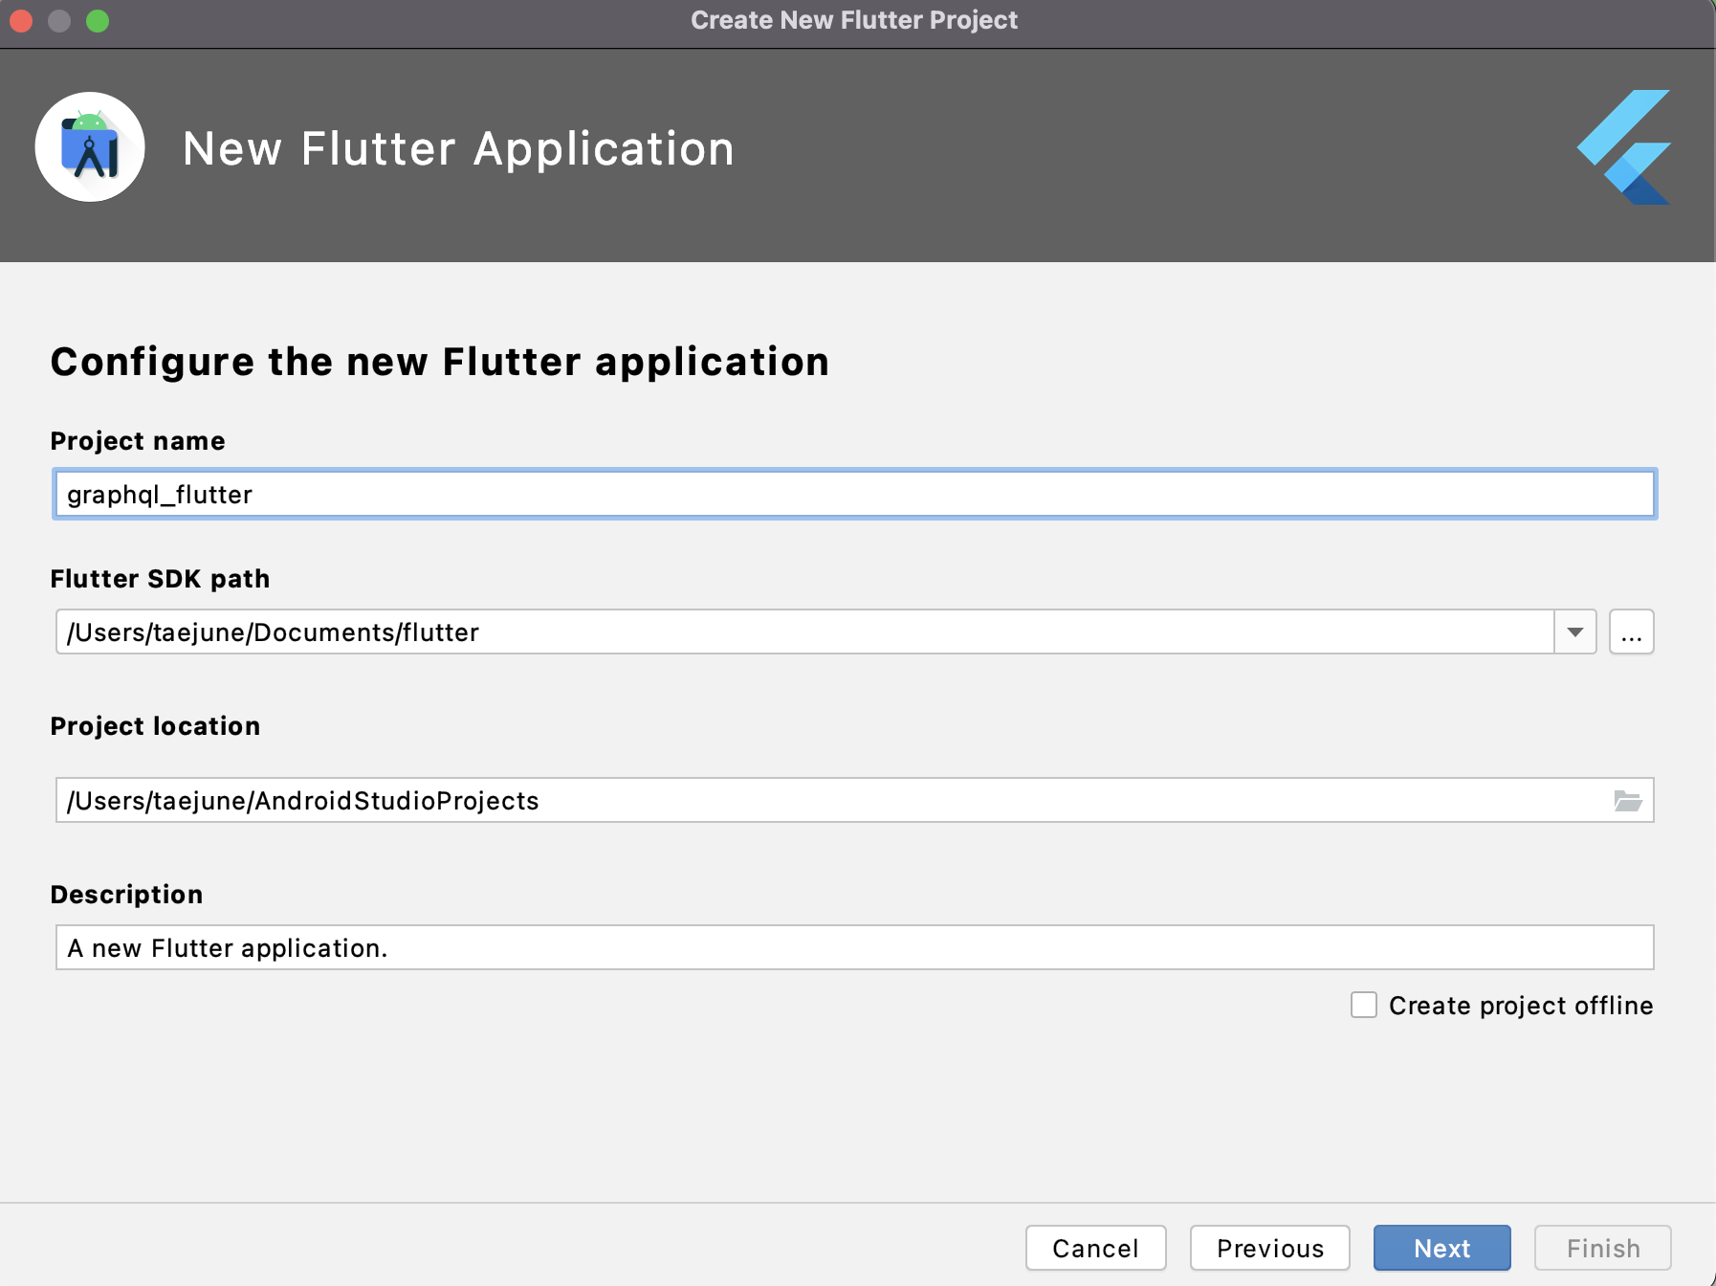The width and height of the screenshot is (1716, 1286).
Task: Click the Flutter logo in header
Action: (x=1624, y=147)
